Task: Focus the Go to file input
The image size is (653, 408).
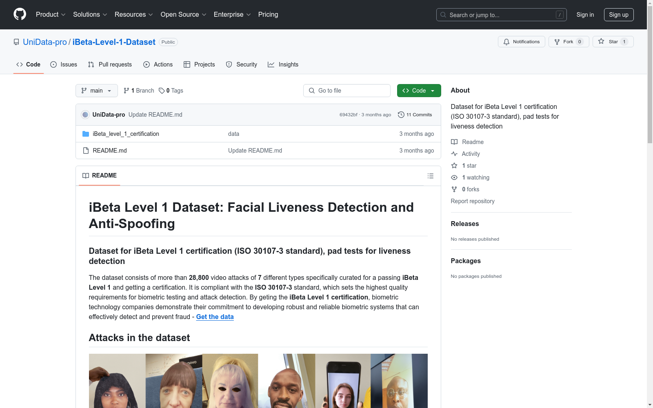Action: pos(347,91)
